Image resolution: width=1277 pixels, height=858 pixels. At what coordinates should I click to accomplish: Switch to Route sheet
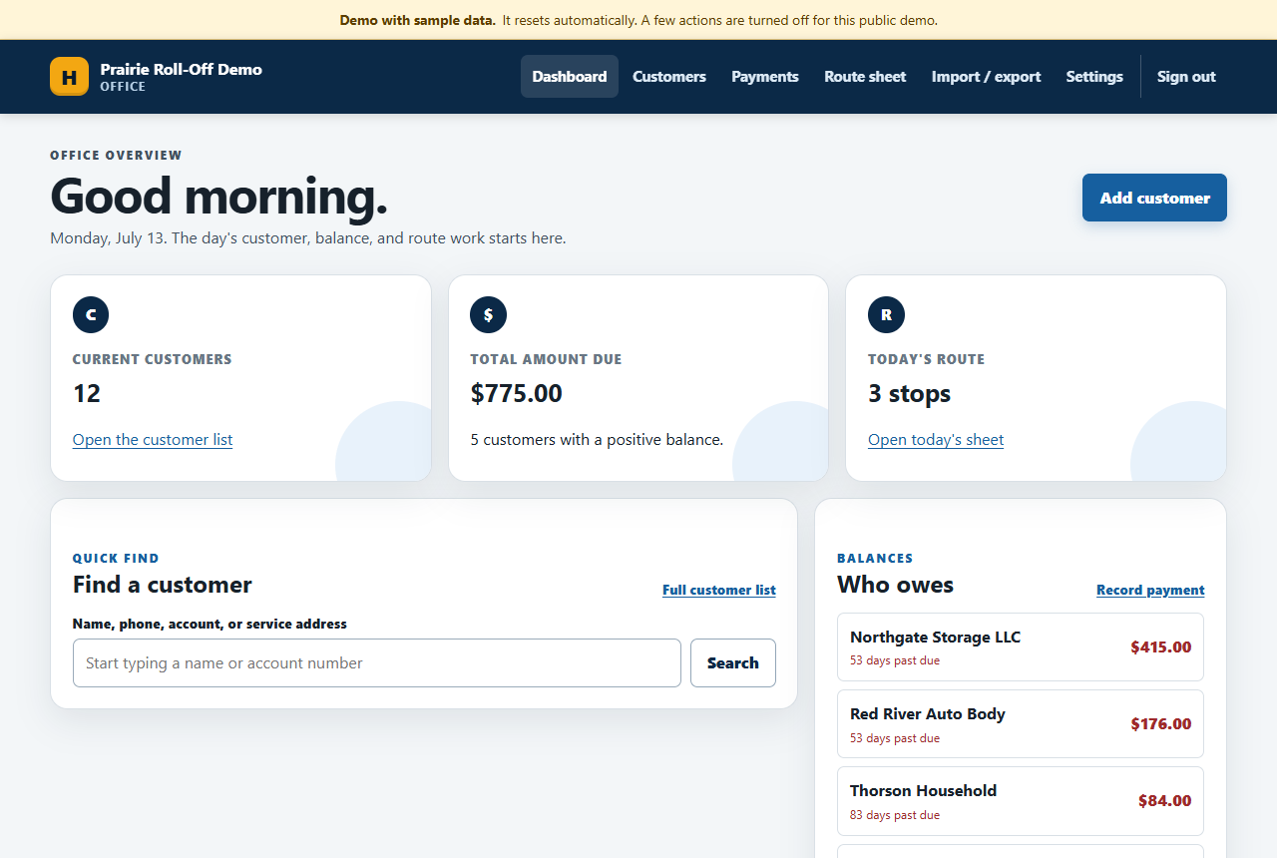click(x=865, y=77)
